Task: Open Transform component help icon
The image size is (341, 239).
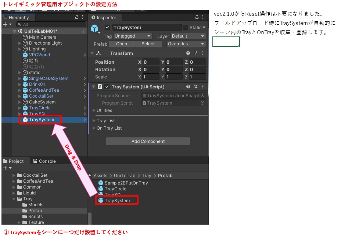Action: point(188,53)
